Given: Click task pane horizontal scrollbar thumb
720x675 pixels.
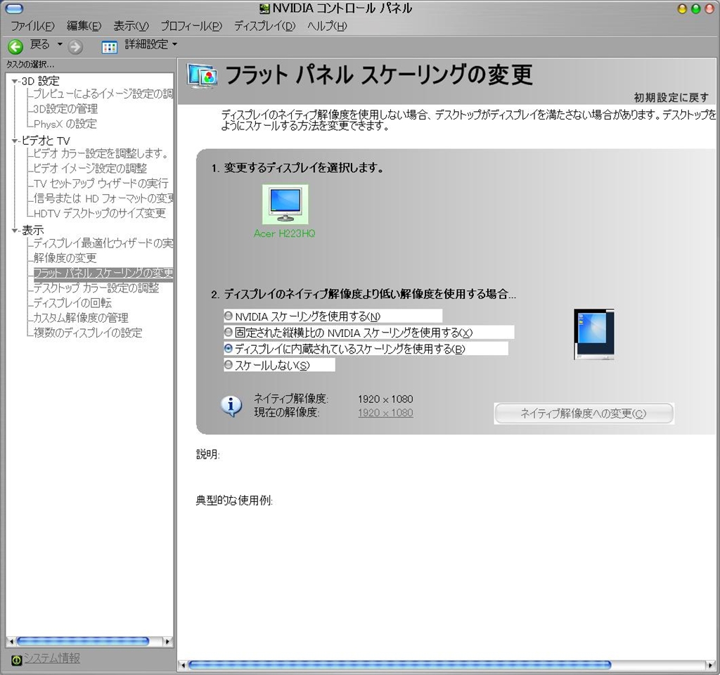Looking at the screenshot, I should coord(83,641).
